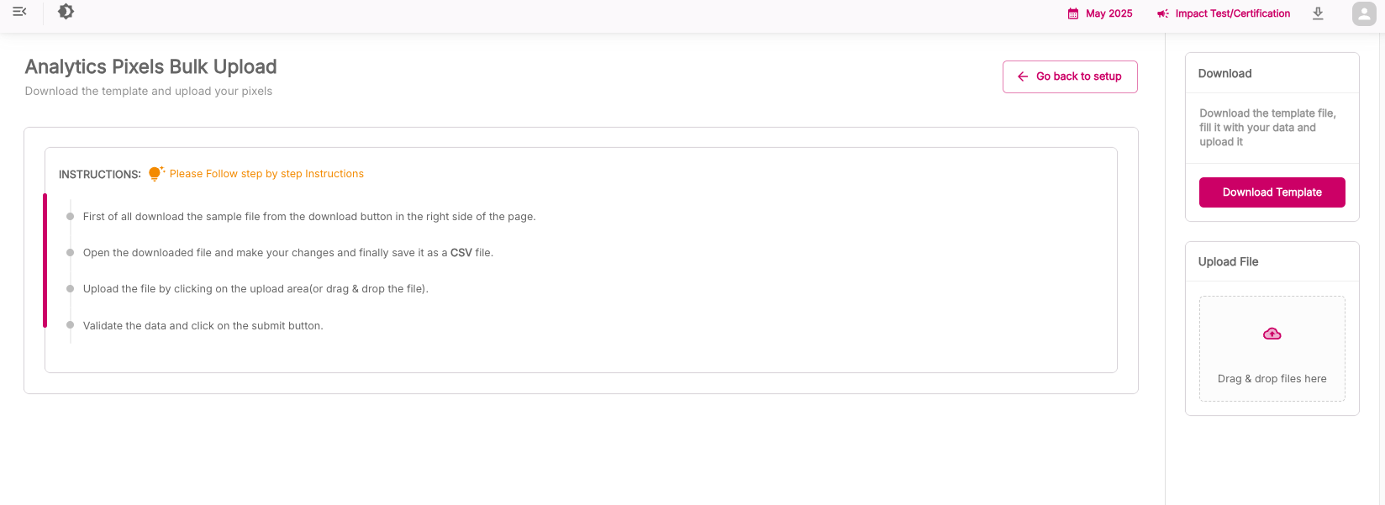Viewport: 1385px width, 505px height.
Task: Click the cloud upload icon
Action: [x=1272, y=334]
